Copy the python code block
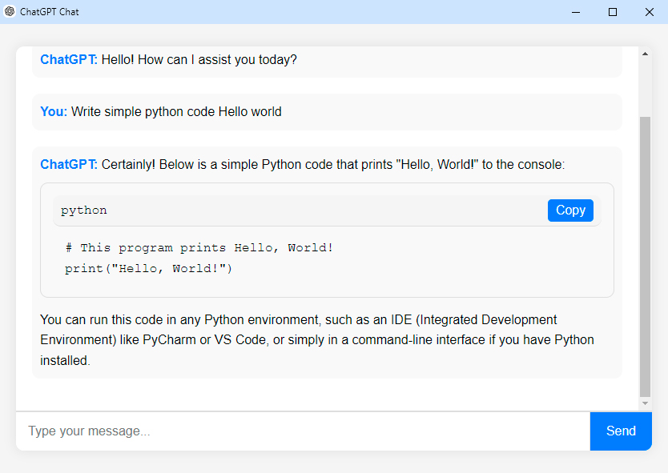This screenshot has height=473, width=668. tap(570, 210)
